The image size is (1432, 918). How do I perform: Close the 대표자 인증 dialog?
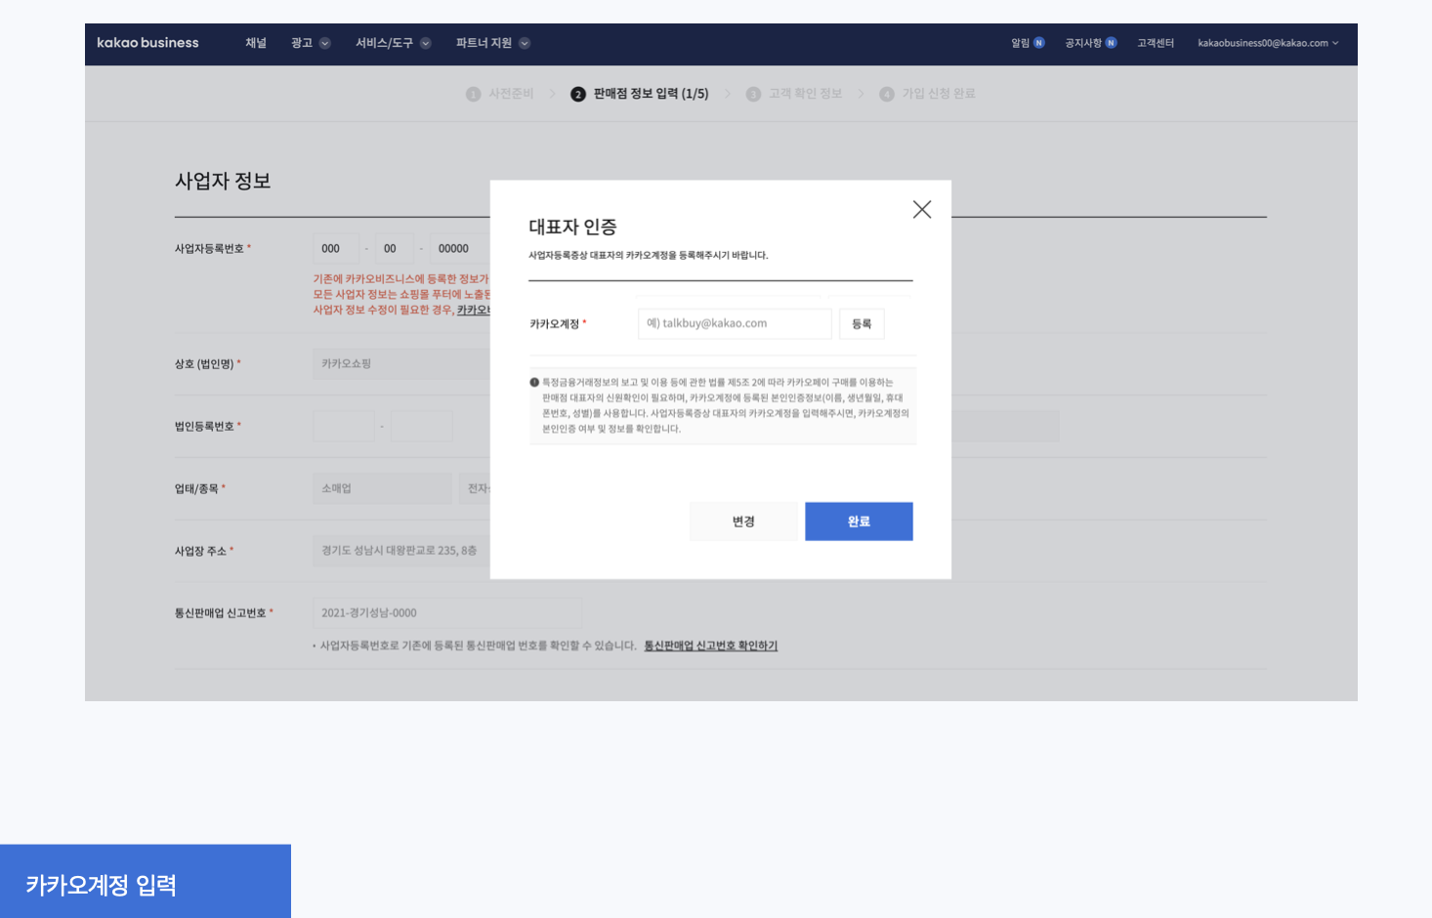click(921, 209)
